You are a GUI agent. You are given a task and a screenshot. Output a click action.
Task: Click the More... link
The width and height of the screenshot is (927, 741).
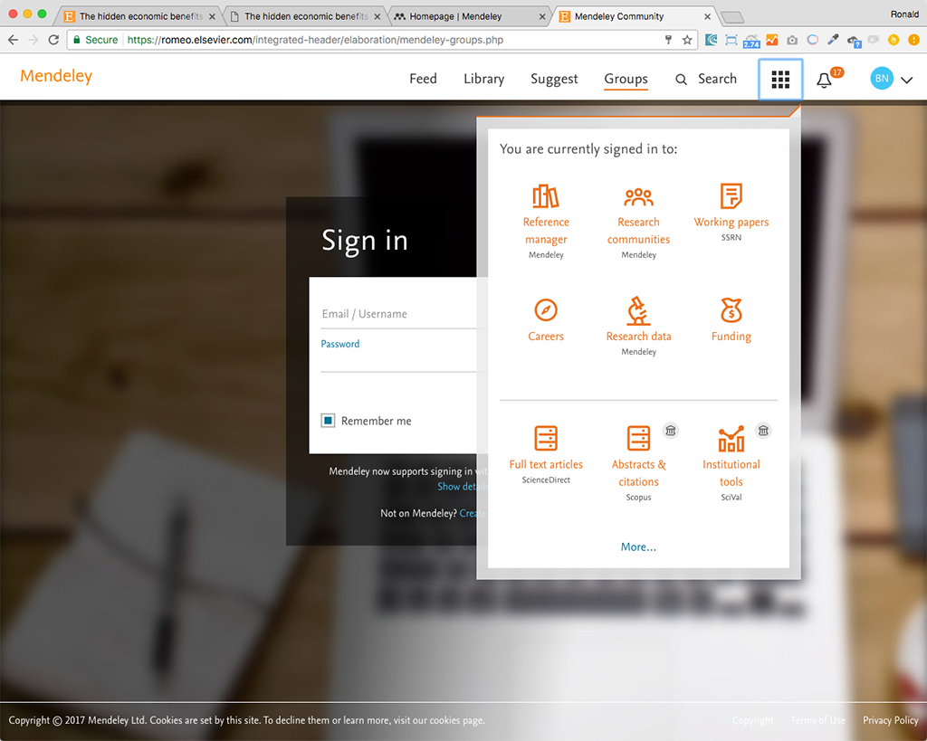(x=638, y=547)
